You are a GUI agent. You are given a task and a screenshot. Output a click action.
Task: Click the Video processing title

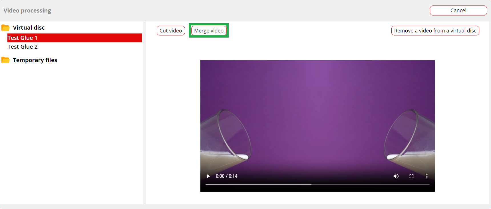pyautogui.click(x=27, y=11)
